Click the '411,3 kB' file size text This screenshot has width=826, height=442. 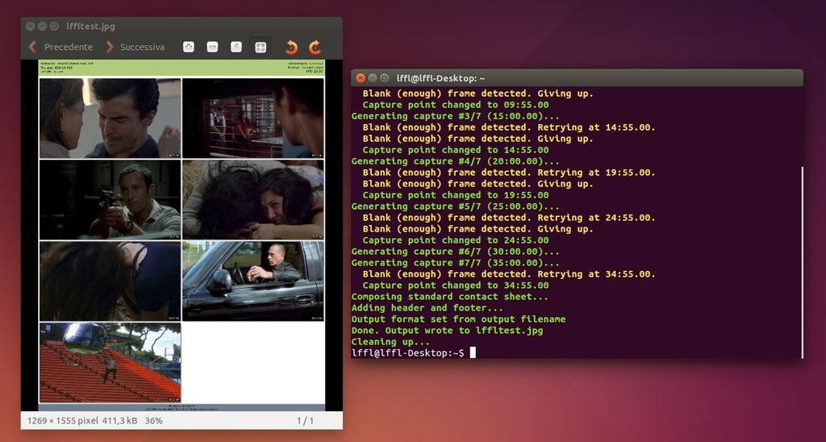point(119,421)
